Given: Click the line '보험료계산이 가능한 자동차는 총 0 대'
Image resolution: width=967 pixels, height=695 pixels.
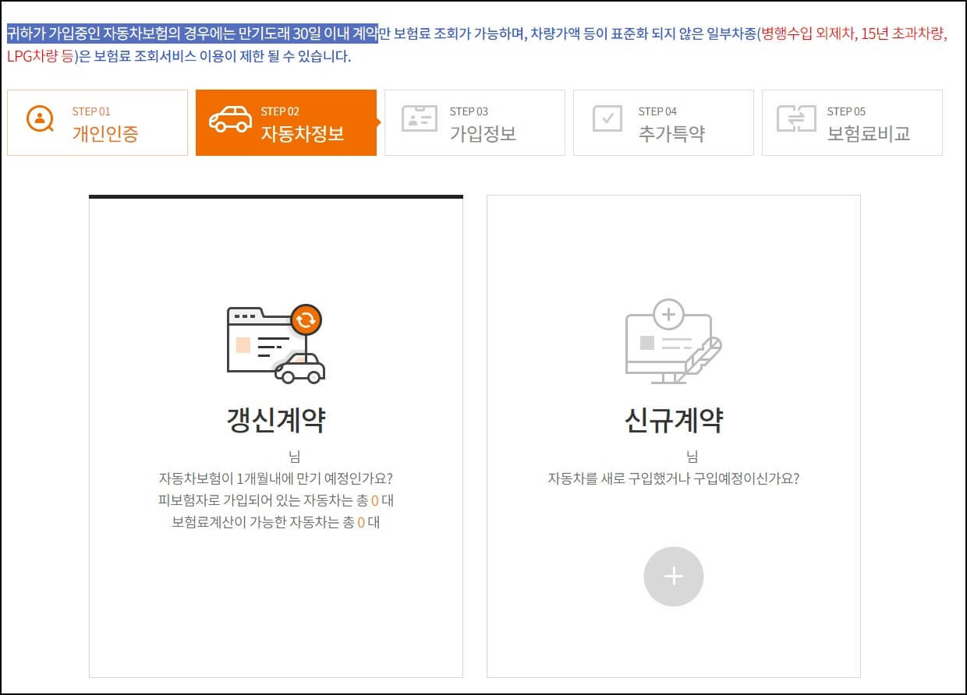Looking at the screenshot, I should (x=275, y=522).
